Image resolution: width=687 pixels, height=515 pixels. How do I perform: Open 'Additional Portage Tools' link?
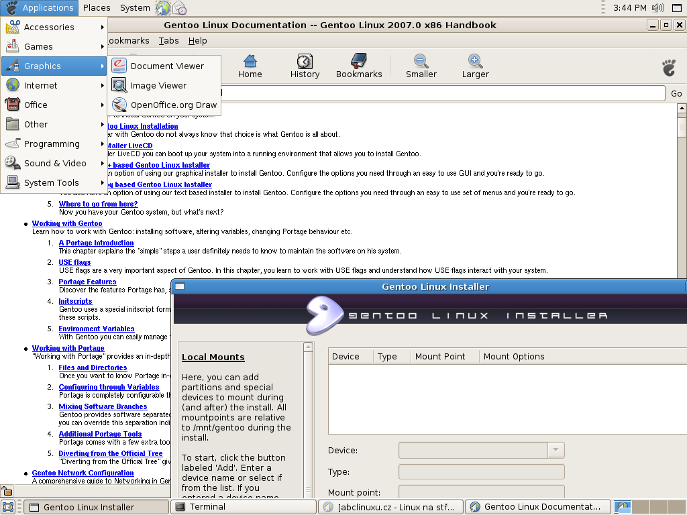click(x=101, y=434)
